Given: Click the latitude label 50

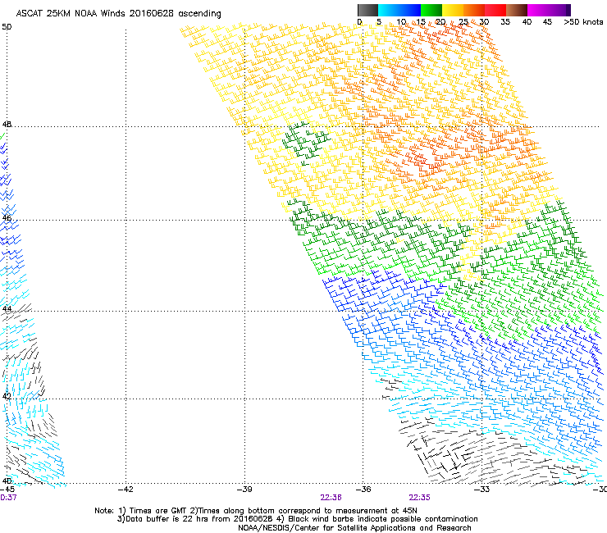Looking at the screenshot, I should [7, 27].
